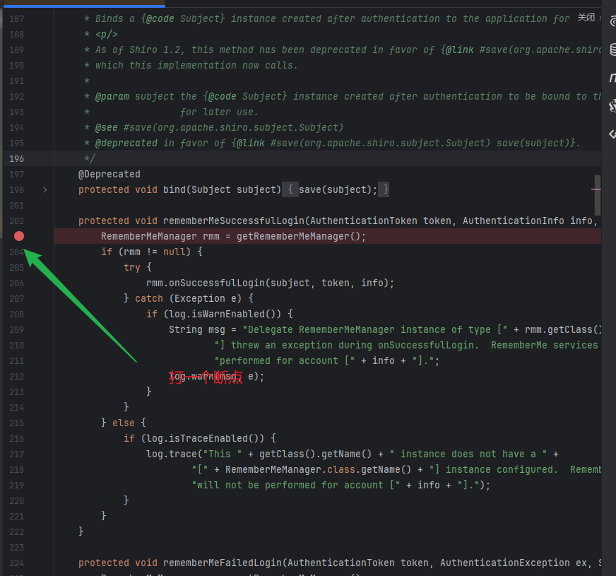The height and width of the screenshot is (576, 616).
Task: Open the AI Assistant spiral tool window
Action: [613, 20]
